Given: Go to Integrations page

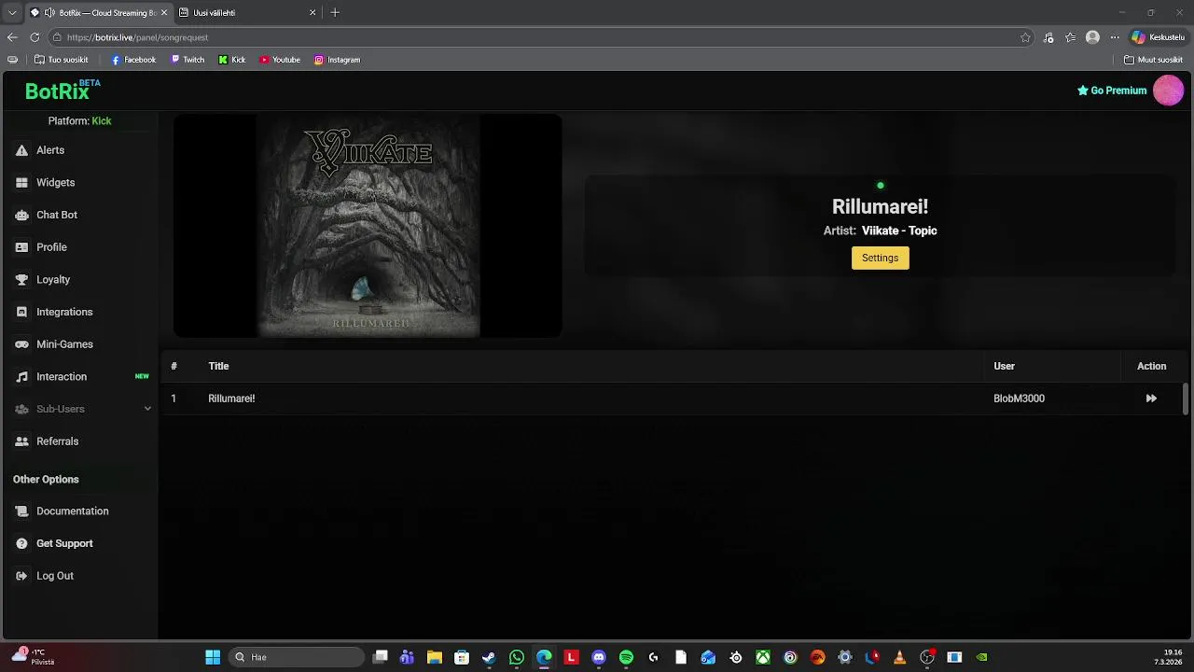Looking at the screenshot, I should (63, 312).
